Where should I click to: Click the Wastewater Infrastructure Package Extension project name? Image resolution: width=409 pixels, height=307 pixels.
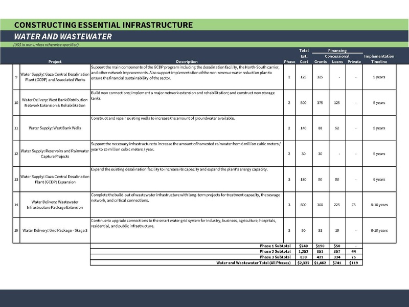pos(55,205)
